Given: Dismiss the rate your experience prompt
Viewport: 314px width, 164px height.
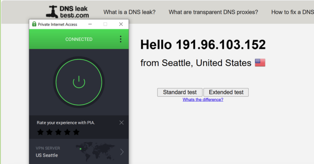Looking at the screenshot, I should (x=121, y=122).
